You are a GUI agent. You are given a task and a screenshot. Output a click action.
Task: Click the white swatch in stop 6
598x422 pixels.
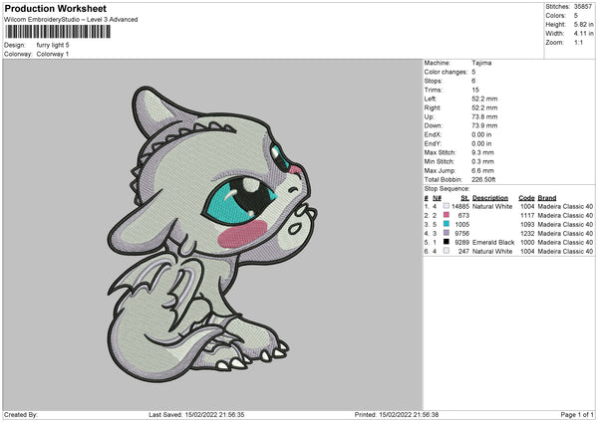[447, 251]
